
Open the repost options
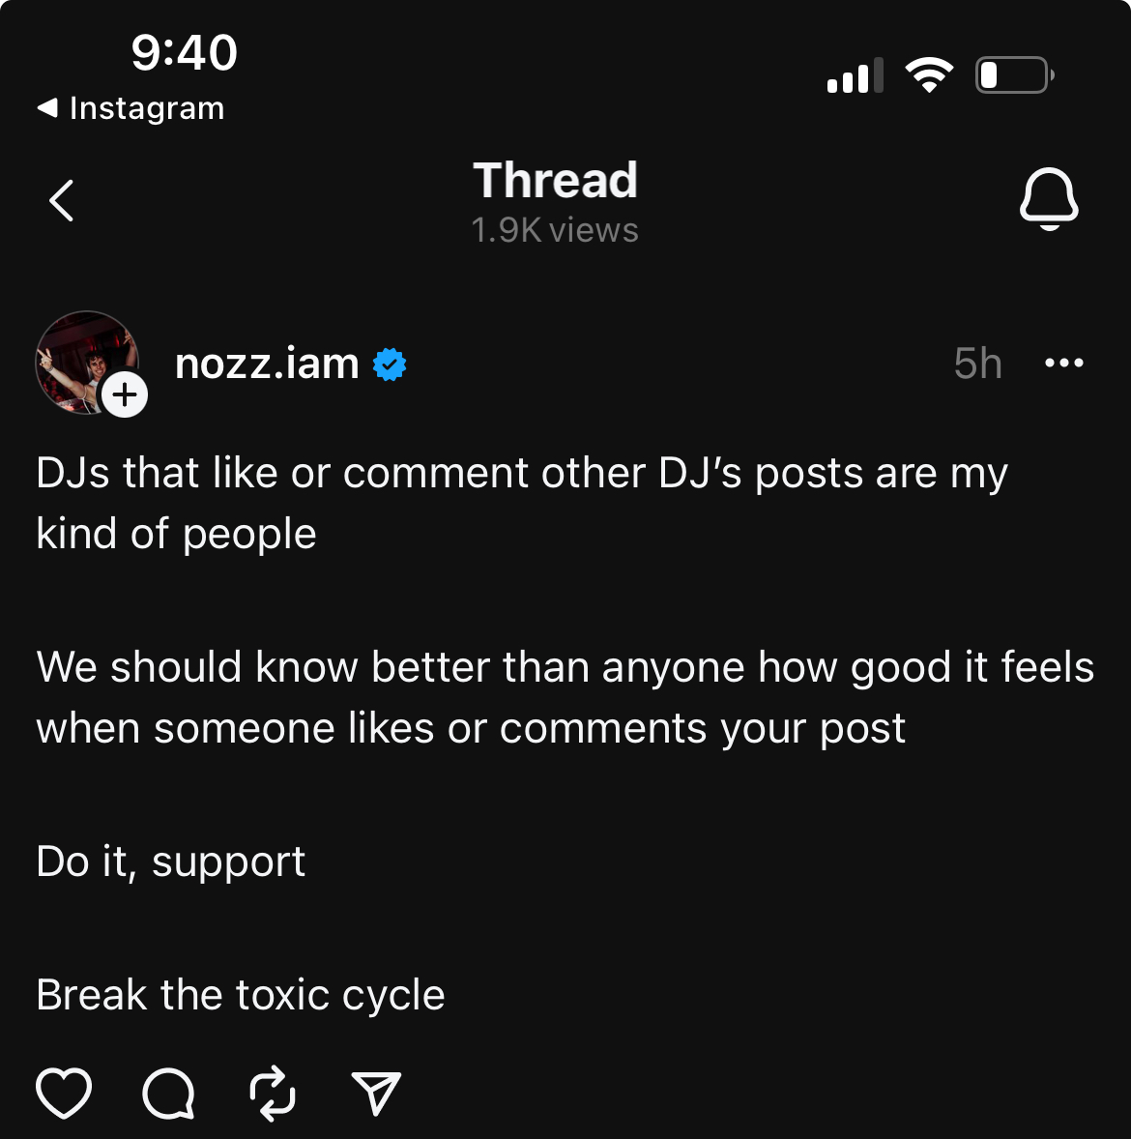pos(273,1094)
